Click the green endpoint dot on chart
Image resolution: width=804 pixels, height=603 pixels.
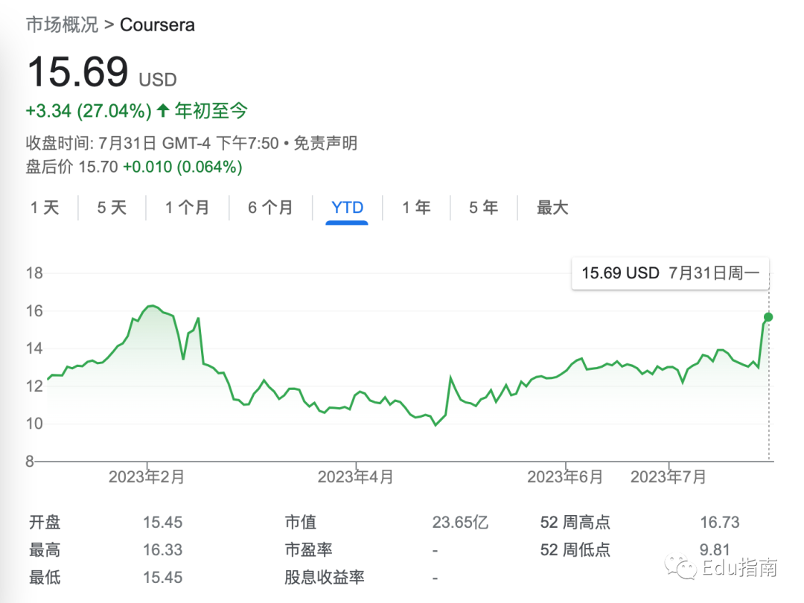(768, 317)
